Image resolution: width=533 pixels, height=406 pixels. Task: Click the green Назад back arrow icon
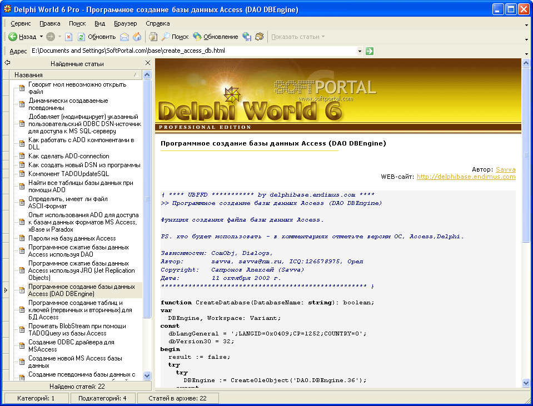pos(13,37)
